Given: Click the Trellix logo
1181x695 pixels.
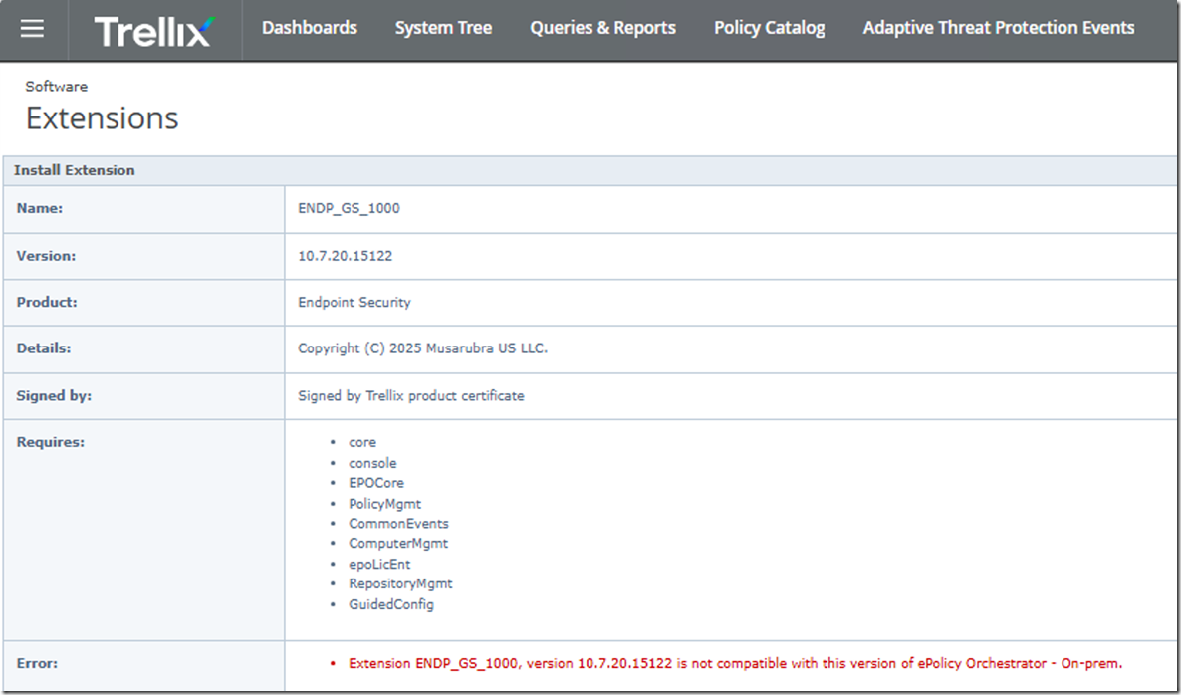Looking at the screenshot, I should [153, 30].
